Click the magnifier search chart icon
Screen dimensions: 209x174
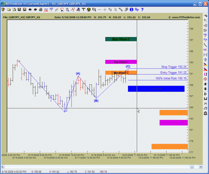click(68, 10)
